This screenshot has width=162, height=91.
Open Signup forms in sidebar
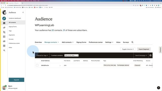(13, 27)
